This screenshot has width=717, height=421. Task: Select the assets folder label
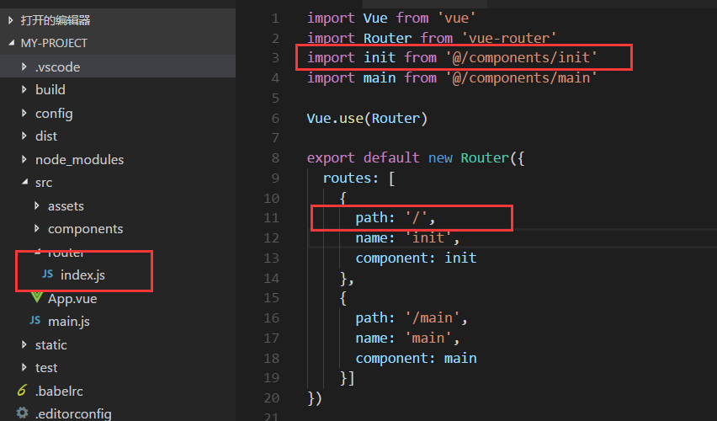[66, 206]
